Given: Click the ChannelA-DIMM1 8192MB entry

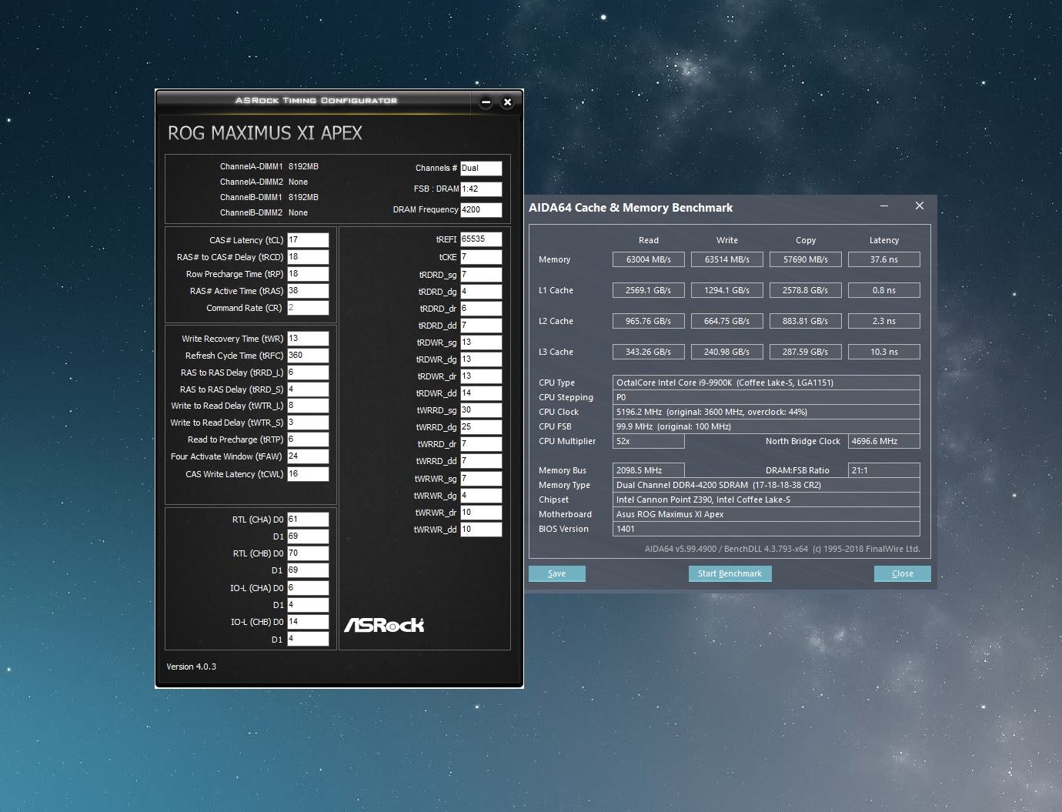Looking at the screenshot, I should tap(269, 166).
